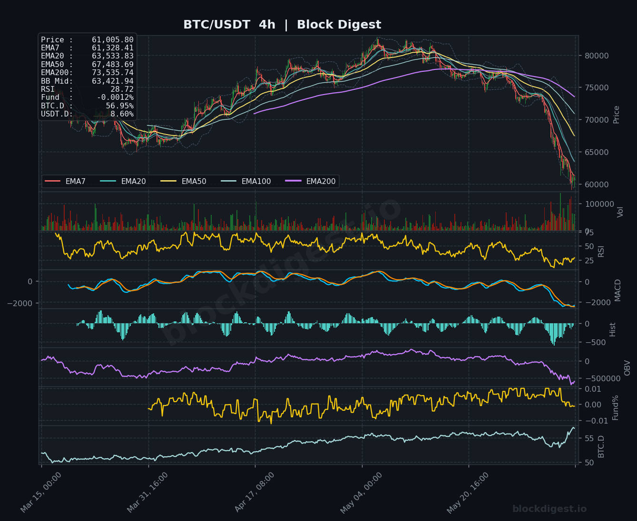Select the BTC.D 56.95% readout
Viewport: 637px width, 521px height.
87,106
